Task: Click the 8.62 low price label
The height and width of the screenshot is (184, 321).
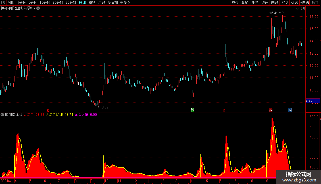Action: (x=105, y=107)
